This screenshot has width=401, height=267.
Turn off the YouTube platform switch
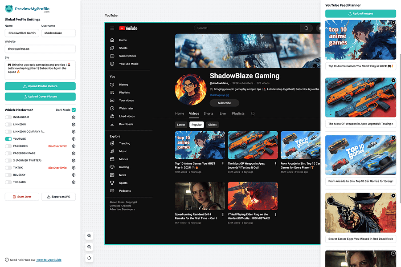(x=8, y=139)
